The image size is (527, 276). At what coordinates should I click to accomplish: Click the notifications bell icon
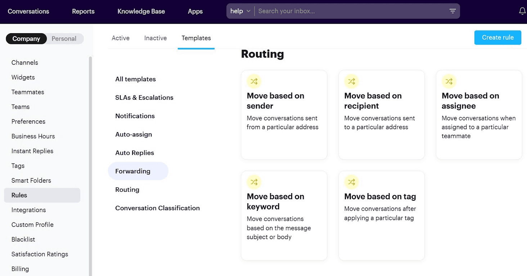(522, 11)
